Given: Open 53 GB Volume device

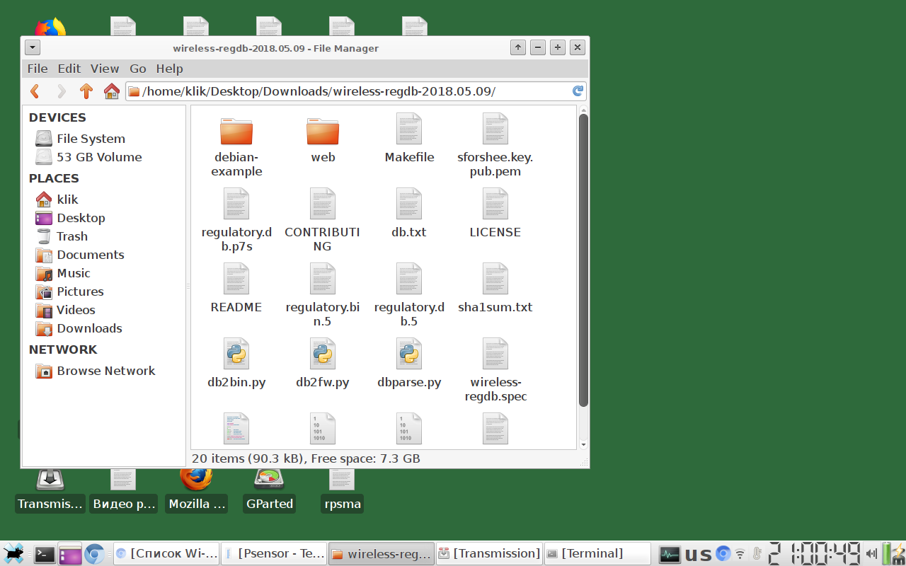Looking at the screenshot, I should point(99,157).
